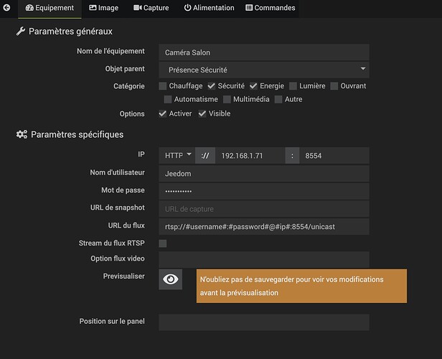Click the Nom de l'équipement field
Viewport: 442px width, 359px height.
pyautogui.click(x=263, y=52)
